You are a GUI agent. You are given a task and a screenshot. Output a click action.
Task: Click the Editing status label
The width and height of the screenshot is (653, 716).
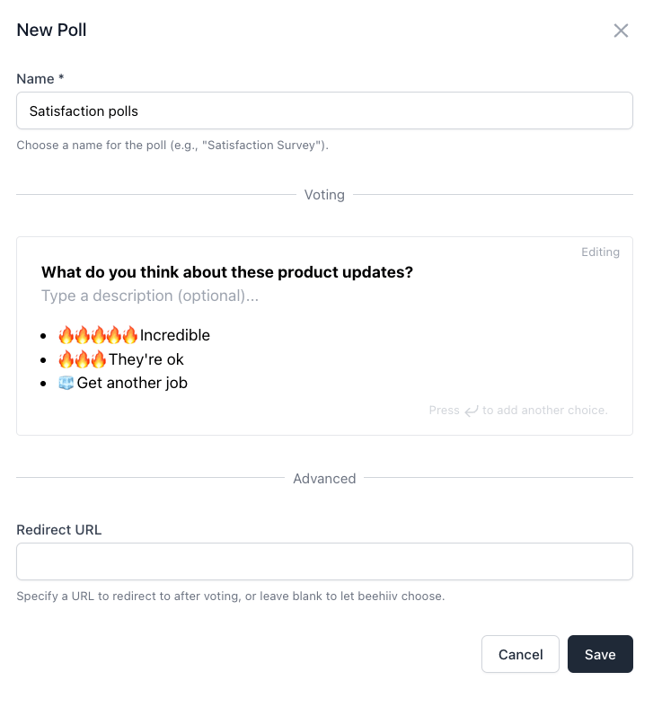point(600,252)
